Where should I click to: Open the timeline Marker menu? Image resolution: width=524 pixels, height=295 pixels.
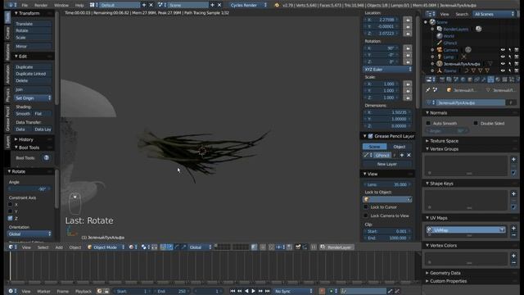pos(43,292)
